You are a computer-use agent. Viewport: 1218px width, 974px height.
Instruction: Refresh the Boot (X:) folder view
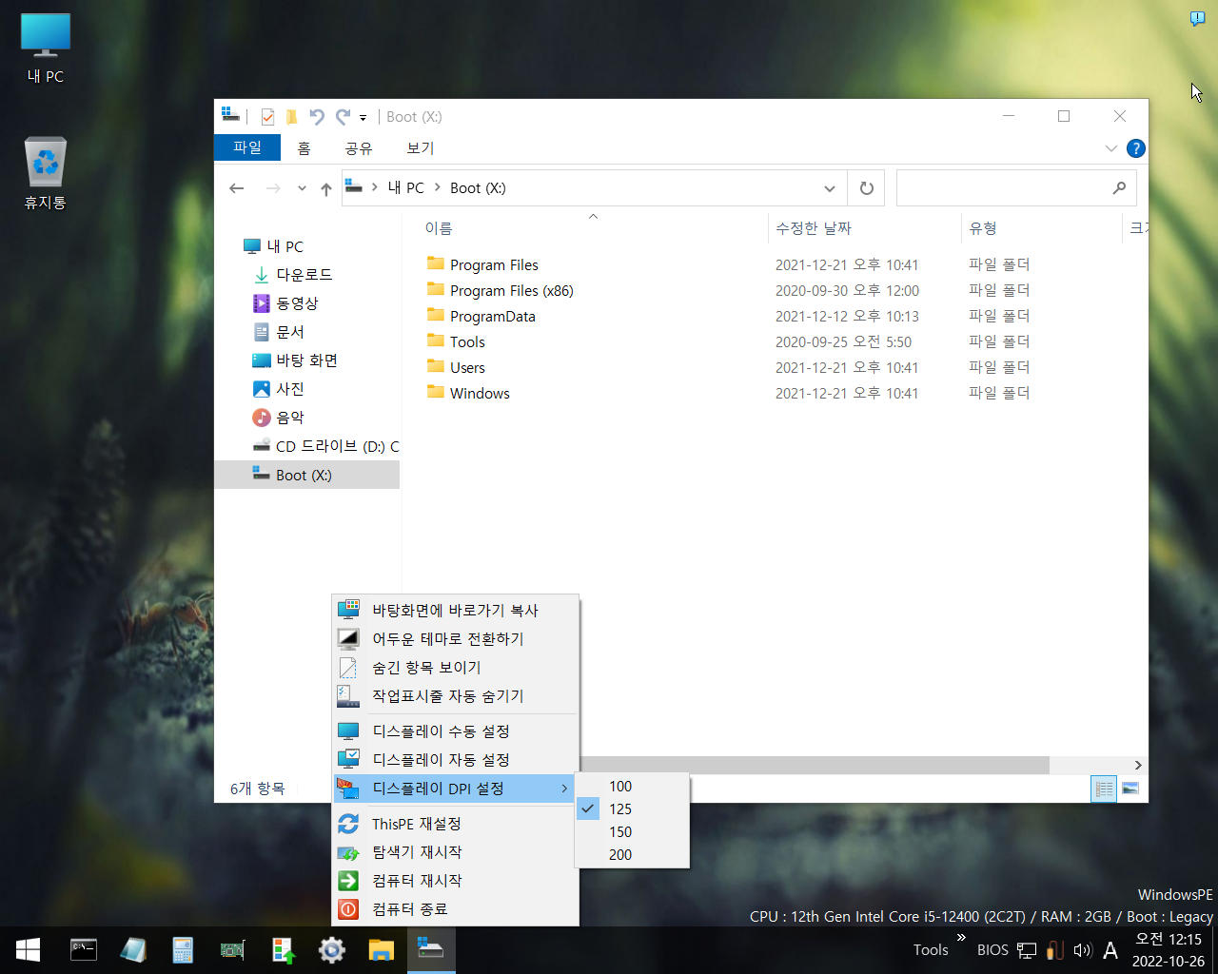867,188
